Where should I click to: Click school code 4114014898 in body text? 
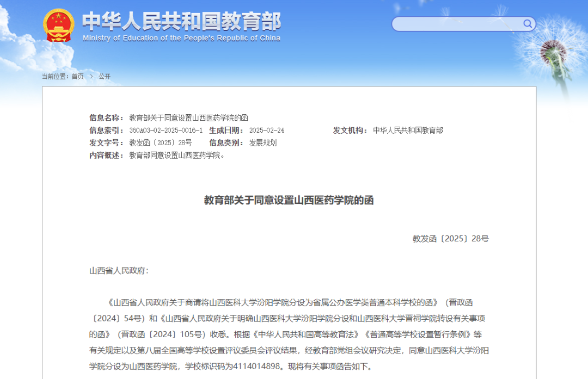pos(256,366)
